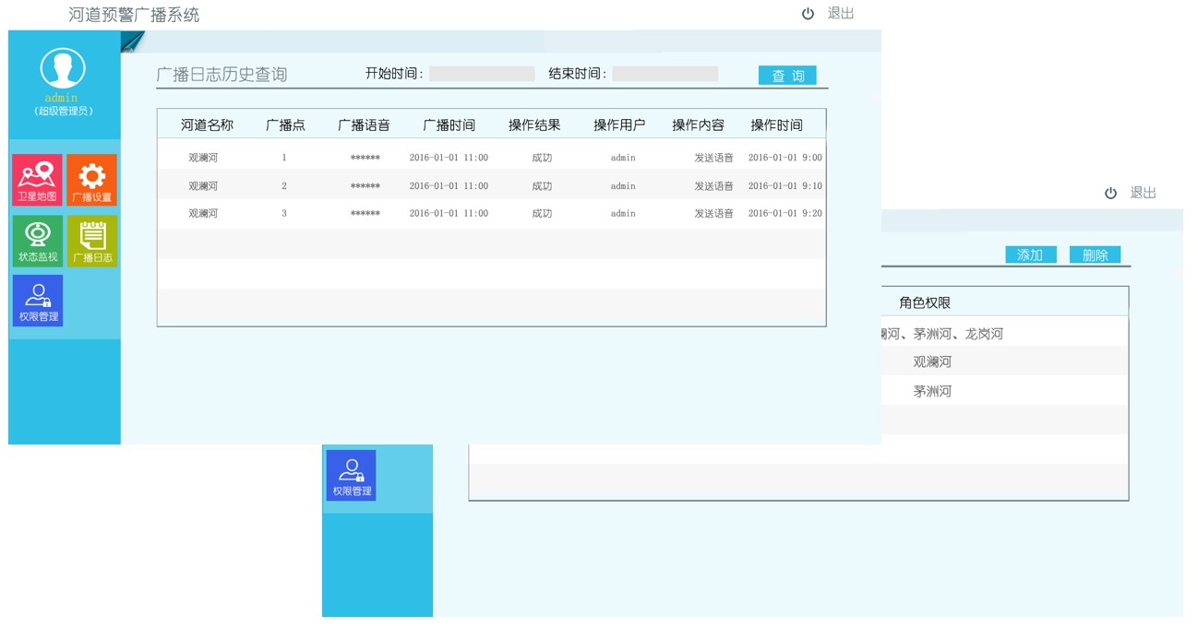The width and height of the screenshot is (1198, 628).
Task: Click the 查询 search button
Action: click(x=787, y=76)
